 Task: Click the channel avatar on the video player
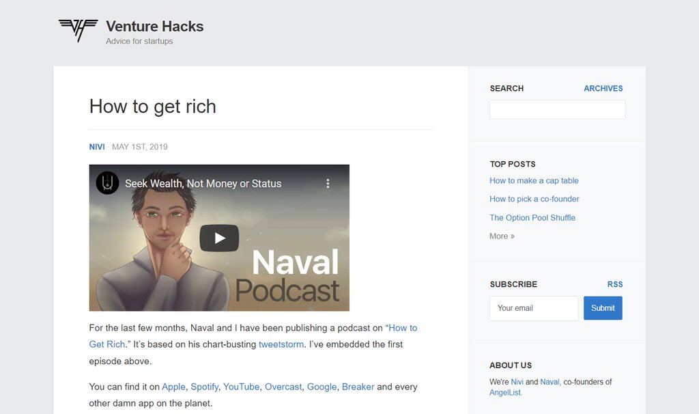(x=106, y=183)
